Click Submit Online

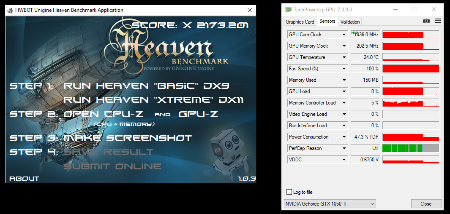pos(112,166)
